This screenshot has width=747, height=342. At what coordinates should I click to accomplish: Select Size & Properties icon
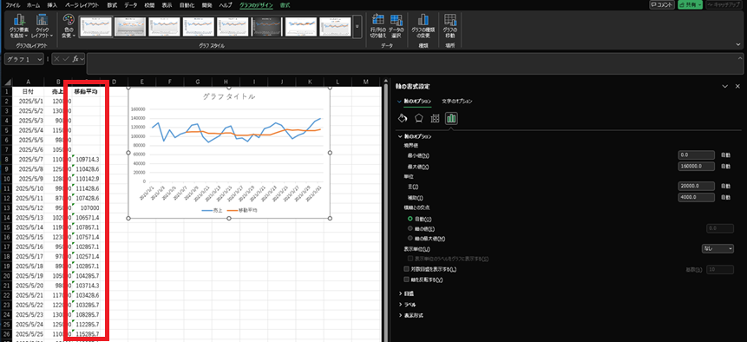tap(435, 118)
